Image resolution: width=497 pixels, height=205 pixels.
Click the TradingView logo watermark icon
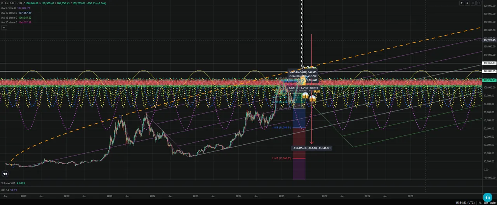[6, 174]
